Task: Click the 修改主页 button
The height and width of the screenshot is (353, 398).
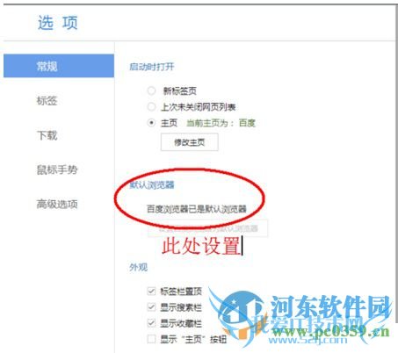Action: (190, 142)
